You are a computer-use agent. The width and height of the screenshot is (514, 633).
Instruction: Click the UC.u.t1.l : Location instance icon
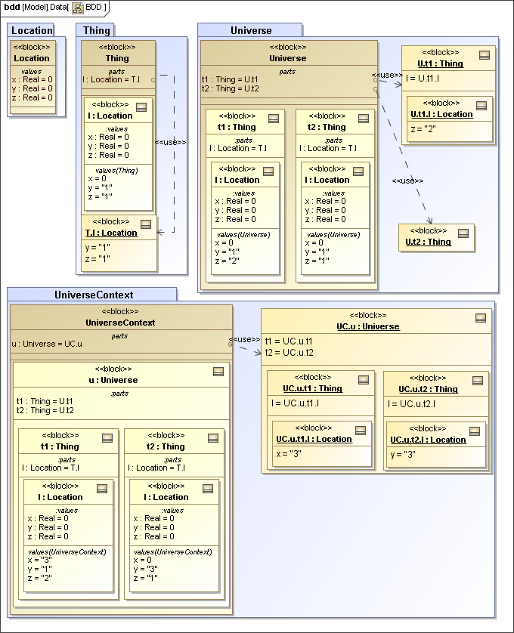(x=361, y=431)
